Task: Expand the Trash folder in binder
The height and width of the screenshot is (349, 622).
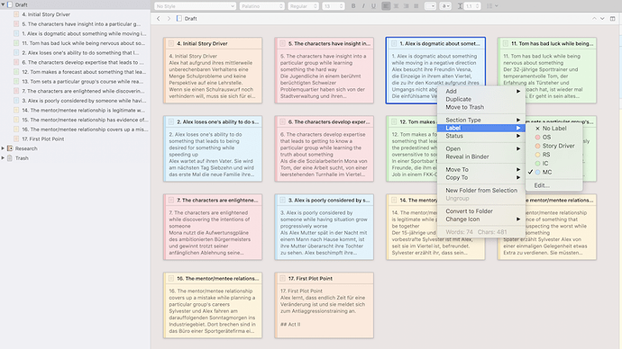Action: pyautogui.click(x=4, y=158)
